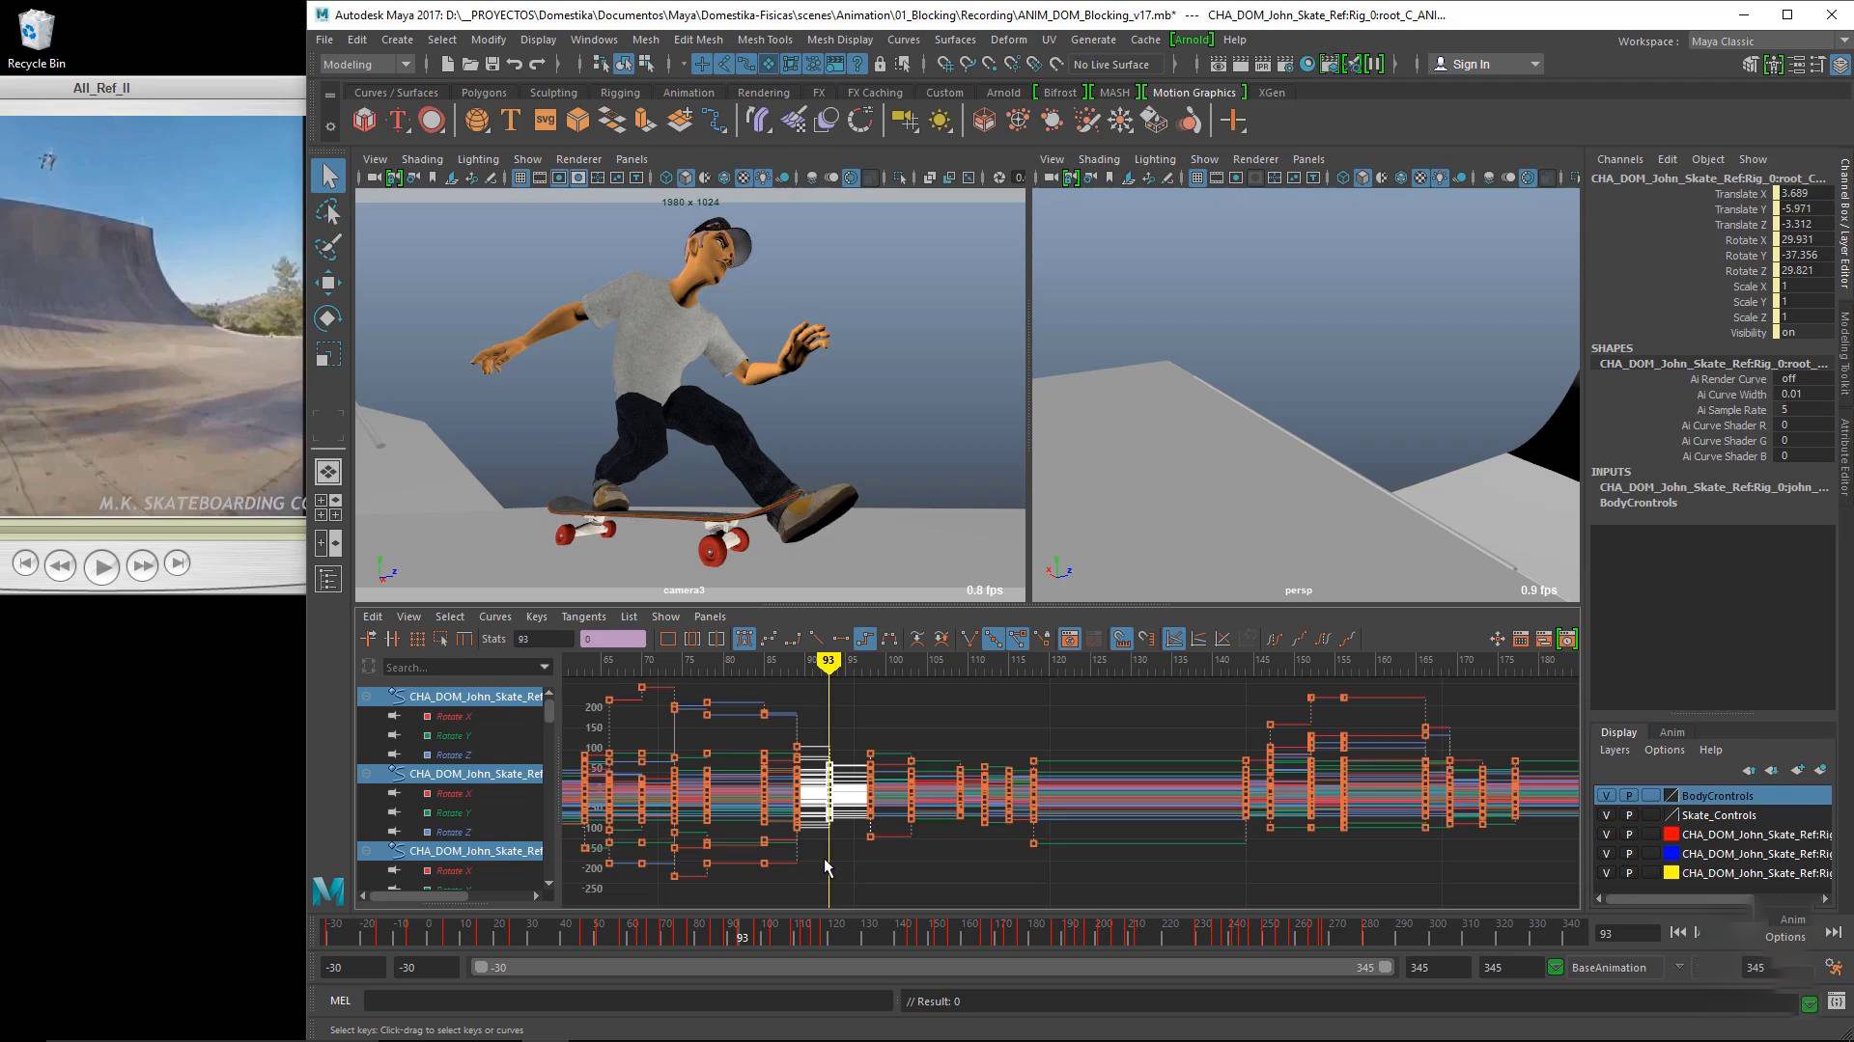The width and height of the screenshot is (1854, 1042).
Task: Activate the Scale tool in toolbox
Action: [x=328, y=354]
